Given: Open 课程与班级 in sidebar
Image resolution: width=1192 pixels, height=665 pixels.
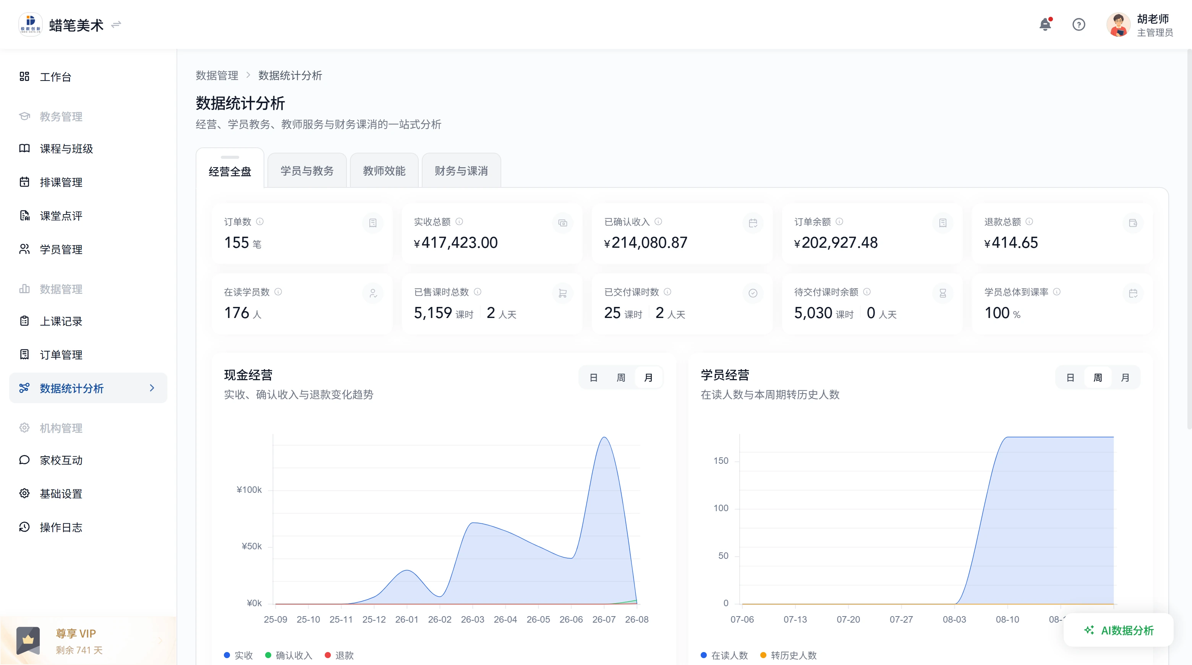Looking at the screenshot, I should pyautogui.click(x=88, y=148).
